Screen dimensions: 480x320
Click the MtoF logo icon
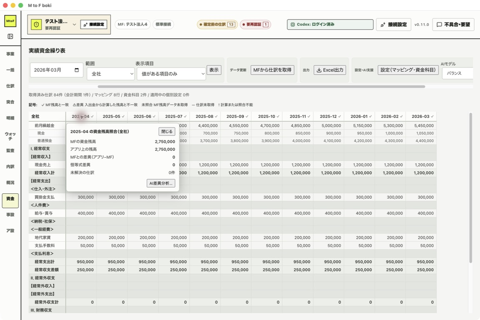10,21
